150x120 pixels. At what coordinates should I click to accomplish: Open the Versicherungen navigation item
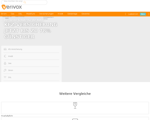tap(46, 14)
